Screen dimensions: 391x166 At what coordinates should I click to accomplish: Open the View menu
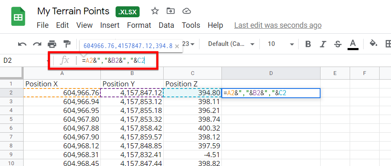[x=84, y=25]
